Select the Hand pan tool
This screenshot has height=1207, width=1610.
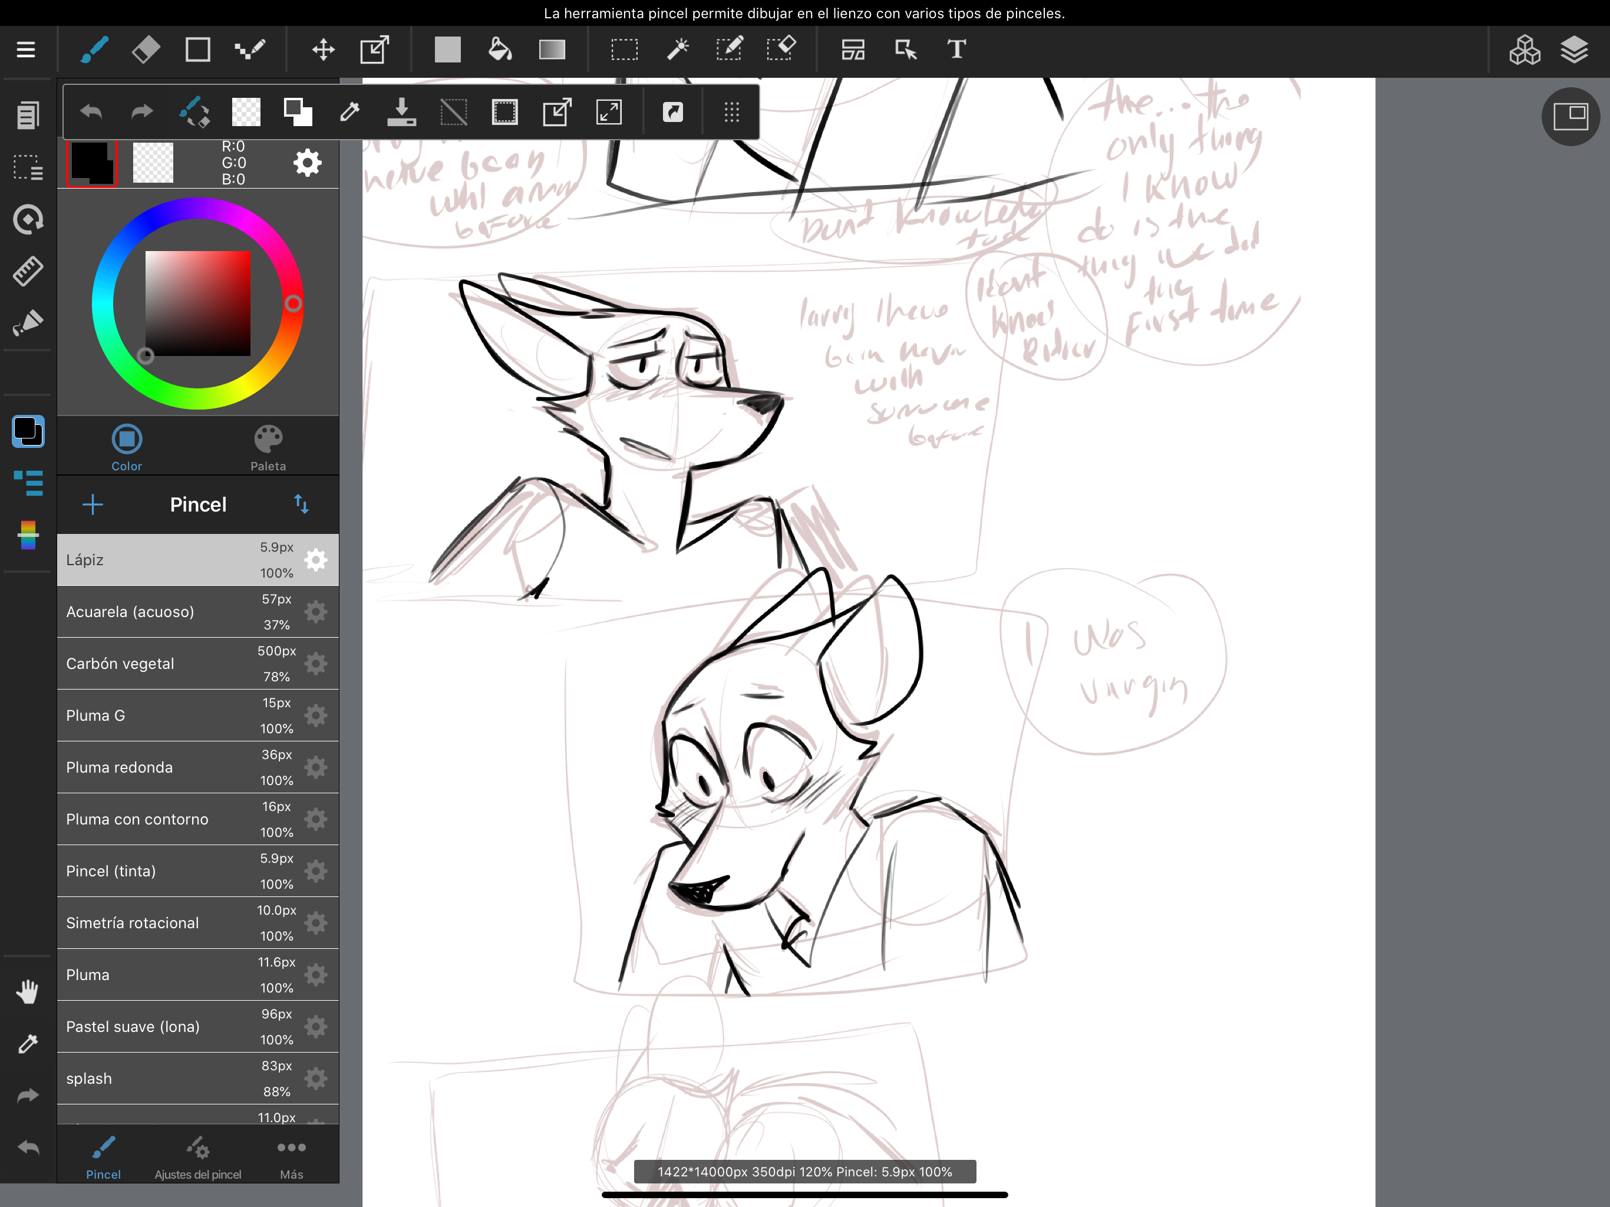click(x=28, y=991)
